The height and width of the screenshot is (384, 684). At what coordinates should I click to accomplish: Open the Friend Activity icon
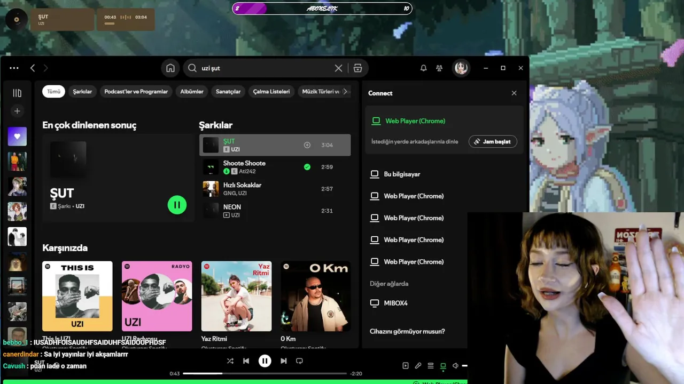click(439, 68)
